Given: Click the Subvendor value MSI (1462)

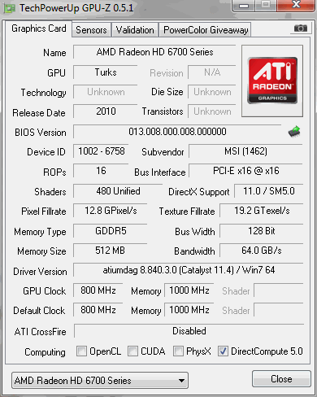Looking at the screenshot, I should click(x=245, y=151).
